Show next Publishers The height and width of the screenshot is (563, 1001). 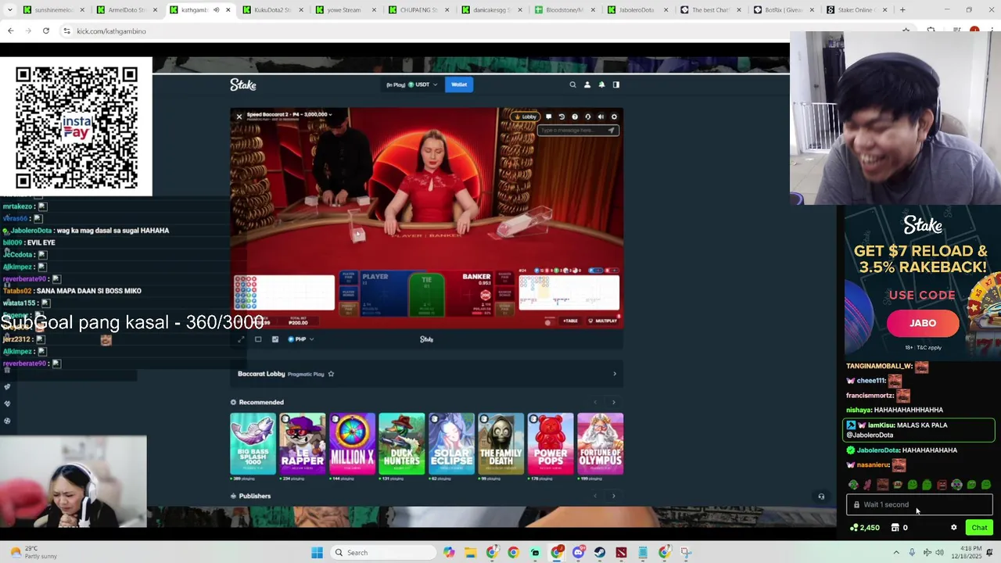pyautogui.click(x=613, y=496)
